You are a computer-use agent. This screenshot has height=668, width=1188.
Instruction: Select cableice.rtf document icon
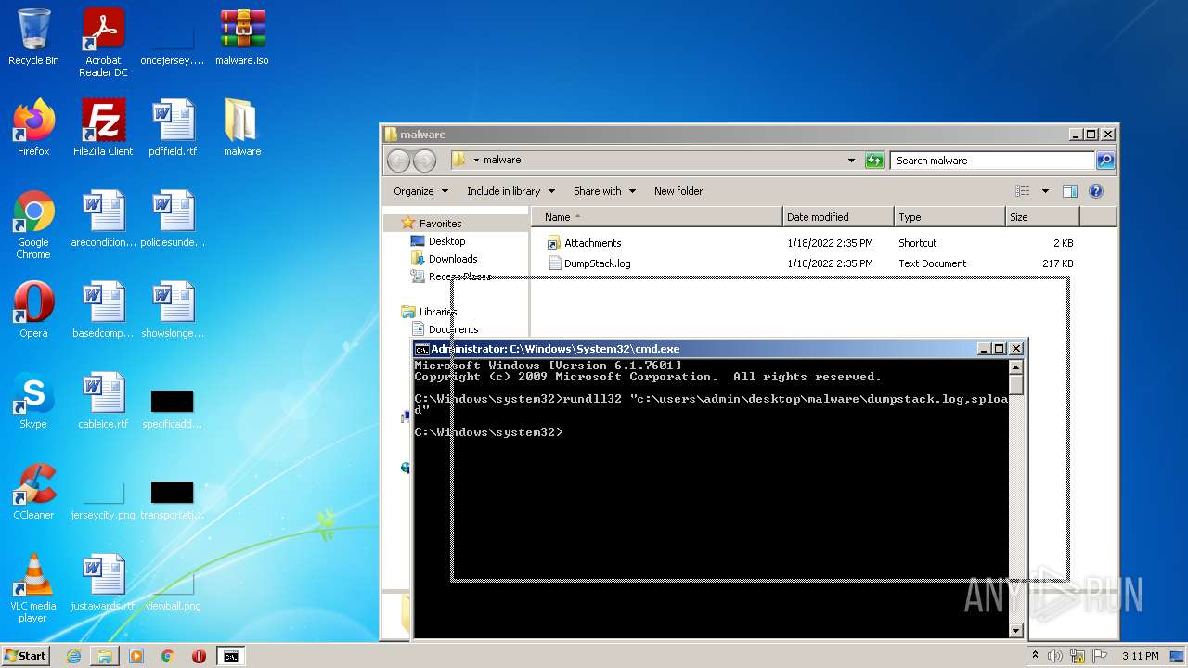click(103, 401)
